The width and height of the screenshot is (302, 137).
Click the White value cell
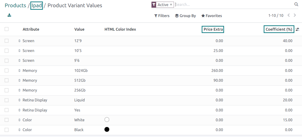pos(79,120)
